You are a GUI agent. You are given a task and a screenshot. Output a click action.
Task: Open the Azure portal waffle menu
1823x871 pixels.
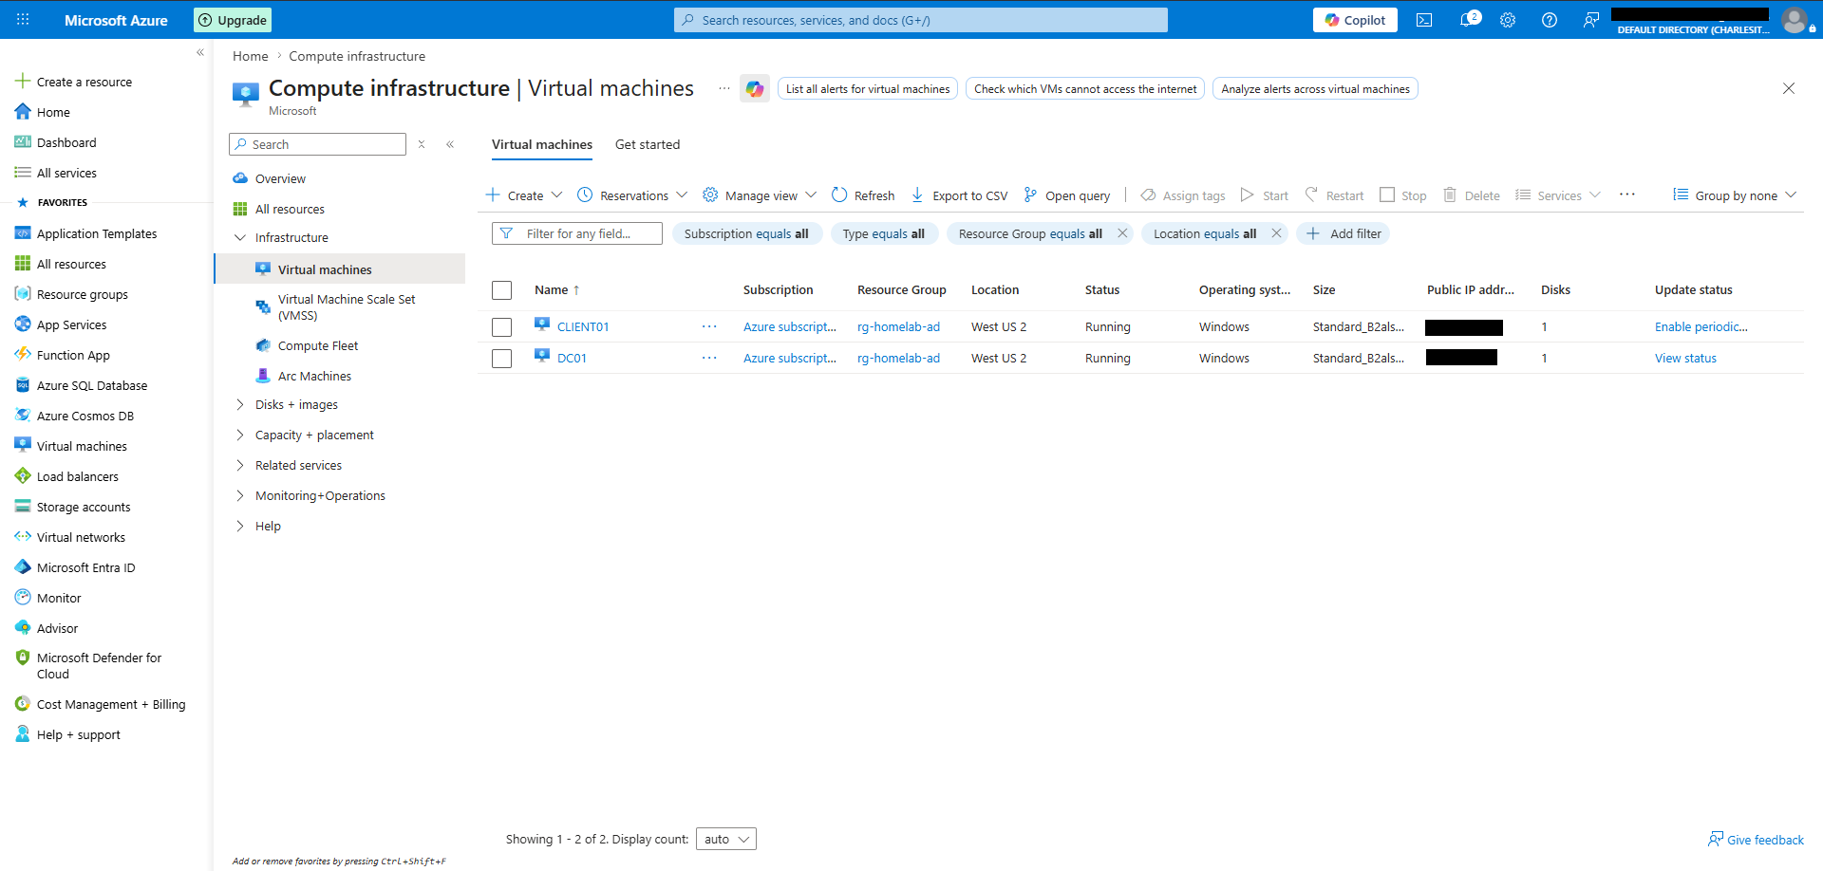point(23,20)
